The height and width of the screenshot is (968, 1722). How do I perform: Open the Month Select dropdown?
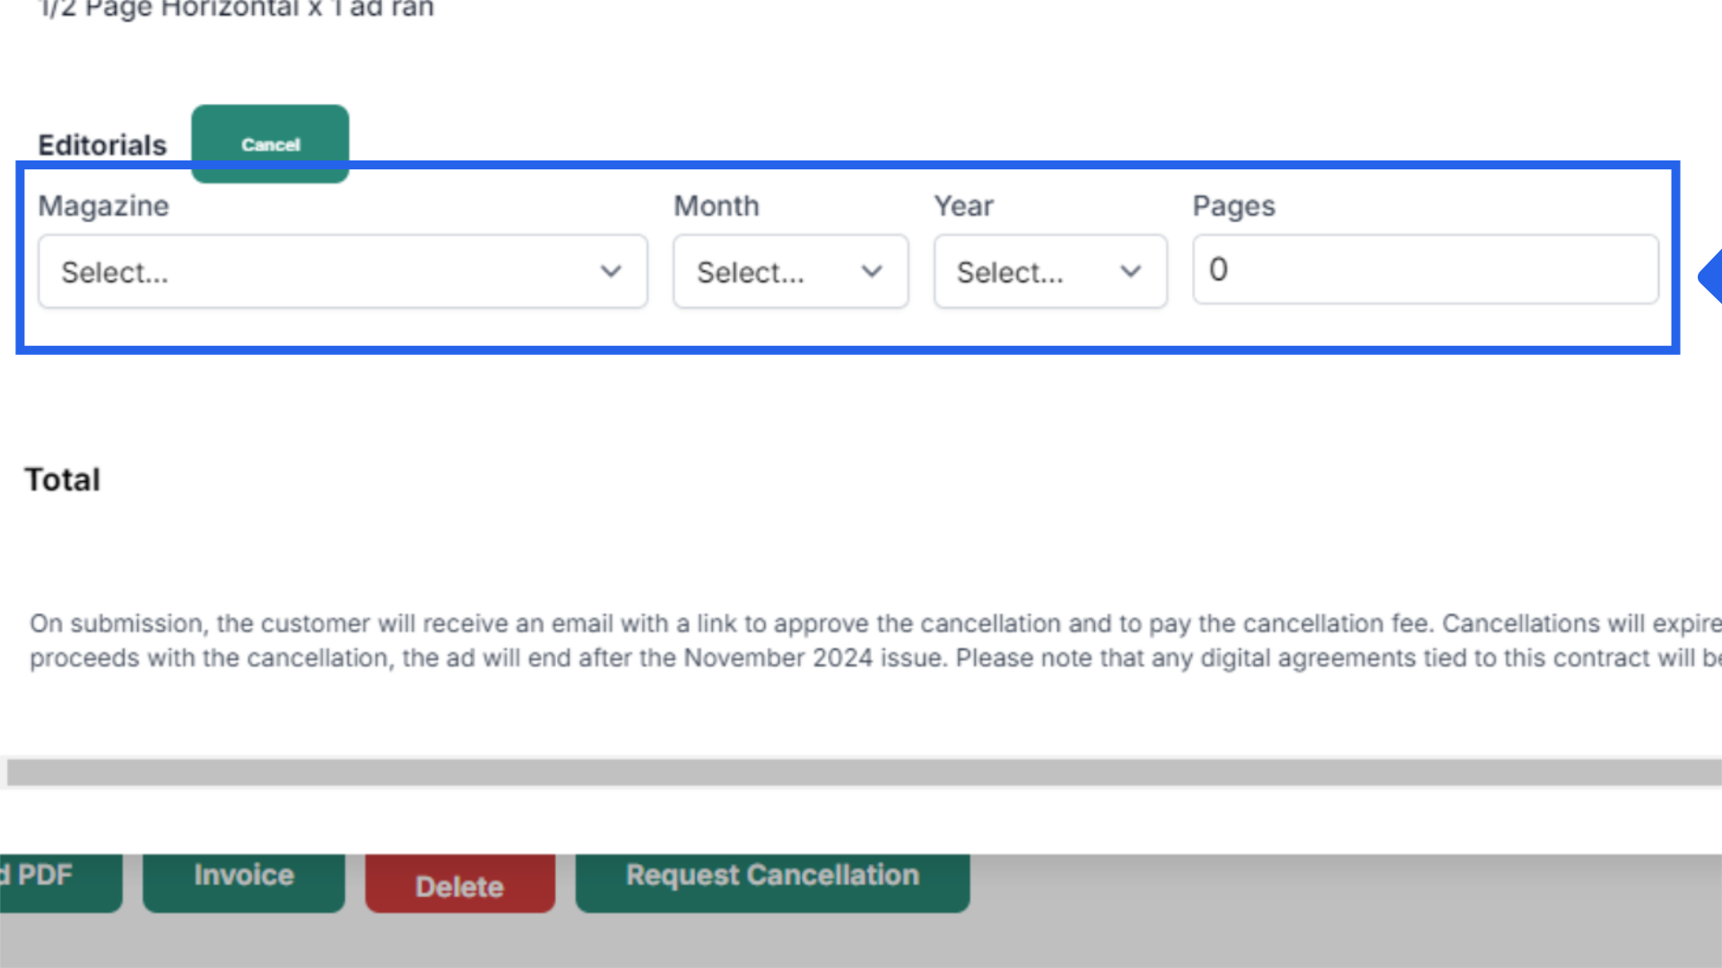tap(790, 272)
